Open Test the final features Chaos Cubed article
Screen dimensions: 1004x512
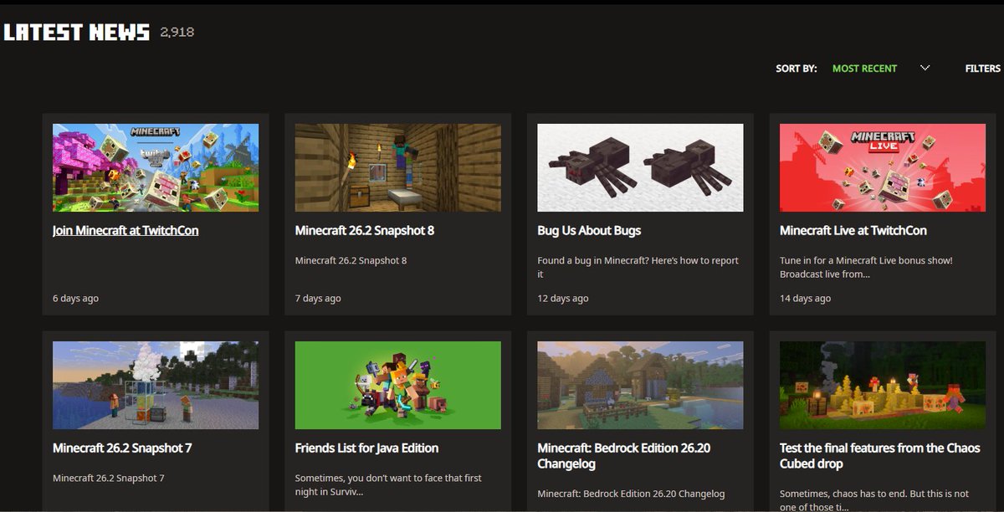[x=881, y=455]
